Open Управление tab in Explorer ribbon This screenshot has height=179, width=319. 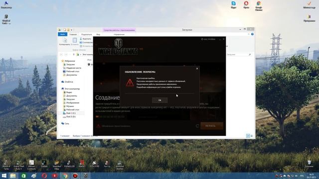point(119,34)
